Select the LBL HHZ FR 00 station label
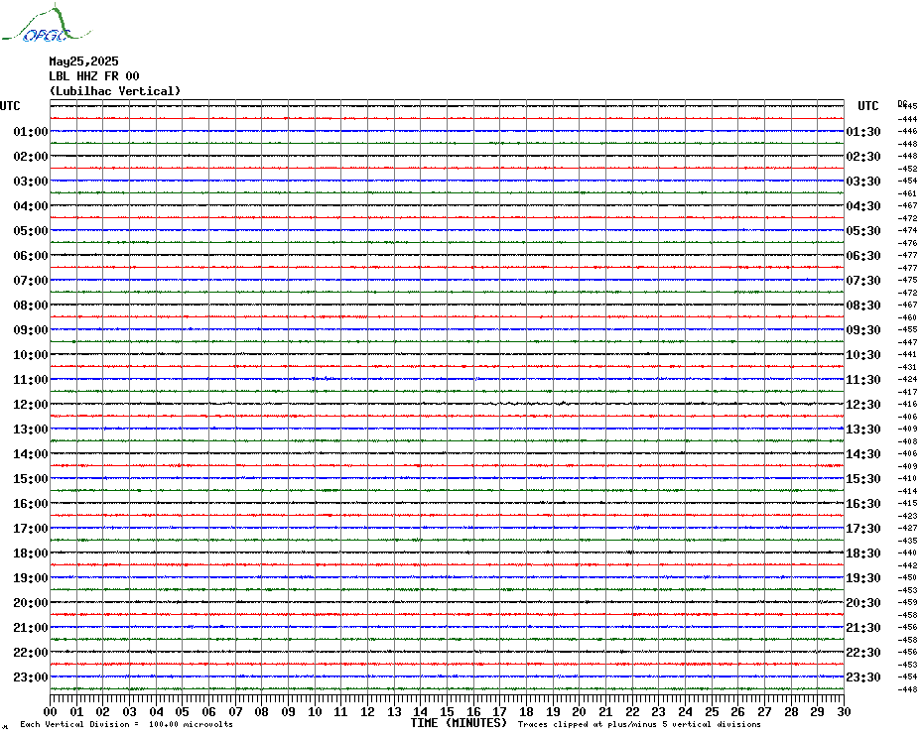Viewport: 923px width, 738px height. (x=94, y=76)
